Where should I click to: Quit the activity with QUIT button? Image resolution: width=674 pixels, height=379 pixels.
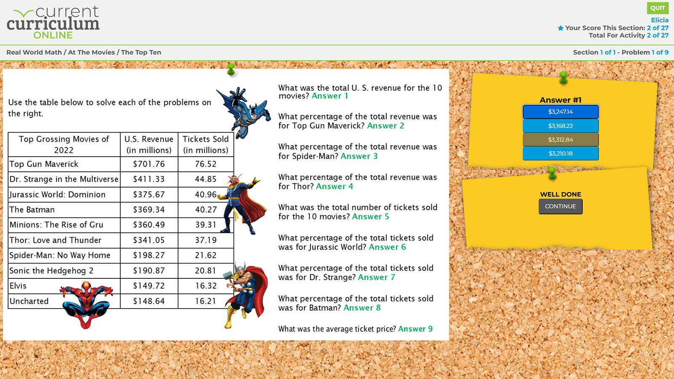tap(657, 8)
